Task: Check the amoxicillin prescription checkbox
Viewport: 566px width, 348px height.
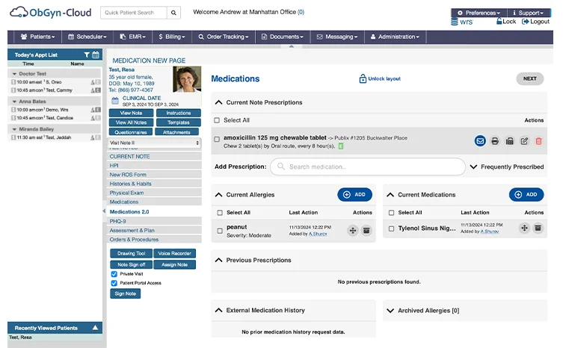Action: (x=217, y=139)
